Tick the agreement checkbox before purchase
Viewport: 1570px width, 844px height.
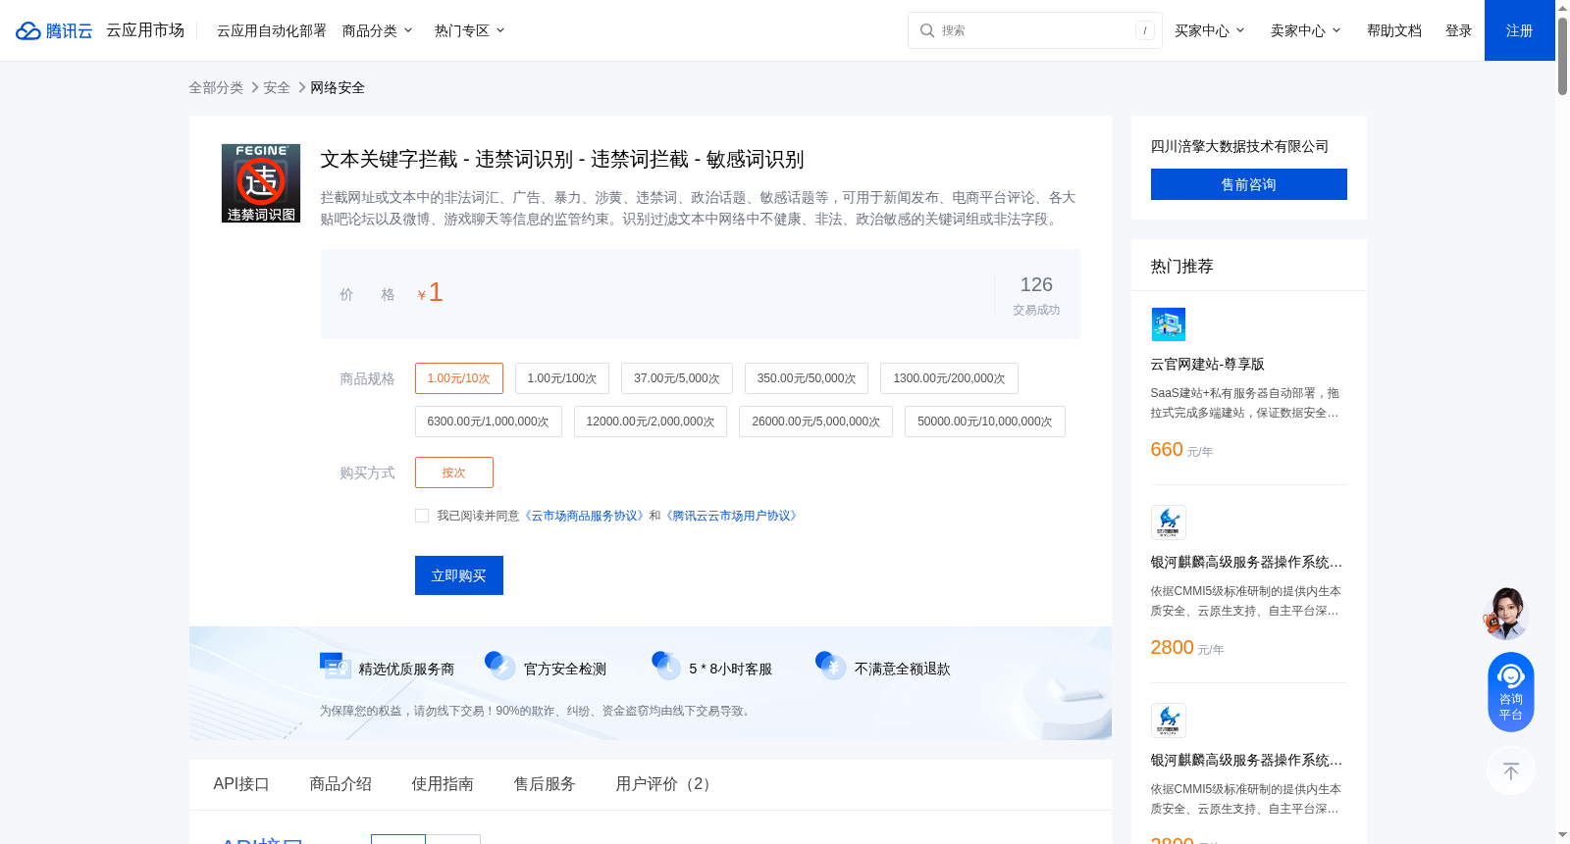pos(422,516)
